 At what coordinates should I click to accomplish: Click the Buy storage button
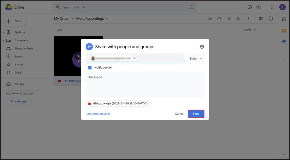pos(19,101)
